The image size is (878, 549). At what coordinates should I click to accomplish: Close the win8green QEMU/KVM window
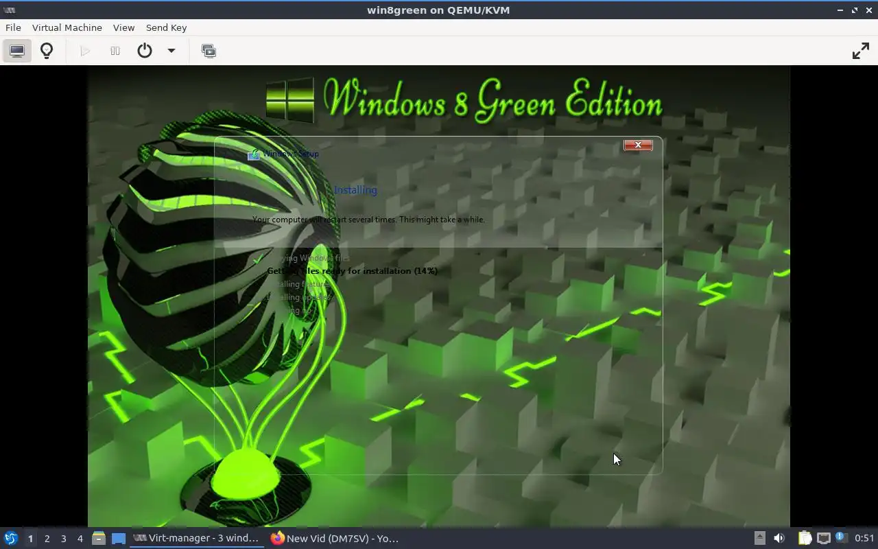coord(868,10)
